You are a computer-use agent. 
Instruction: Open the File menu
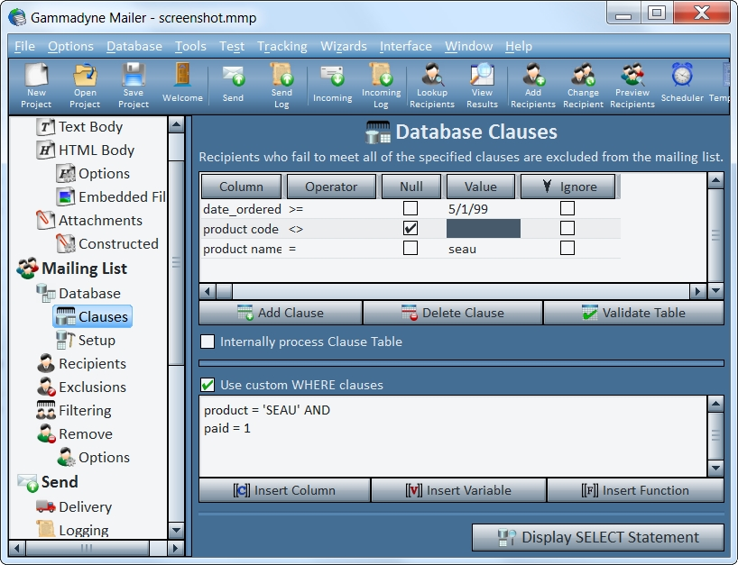pyautogui.click(x=24, y=46)
